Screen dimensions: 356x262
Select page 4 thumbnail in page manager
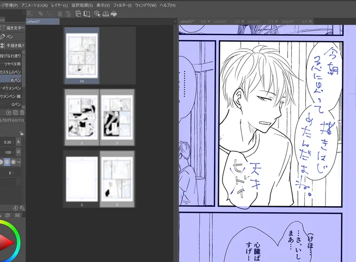[117, 179]
